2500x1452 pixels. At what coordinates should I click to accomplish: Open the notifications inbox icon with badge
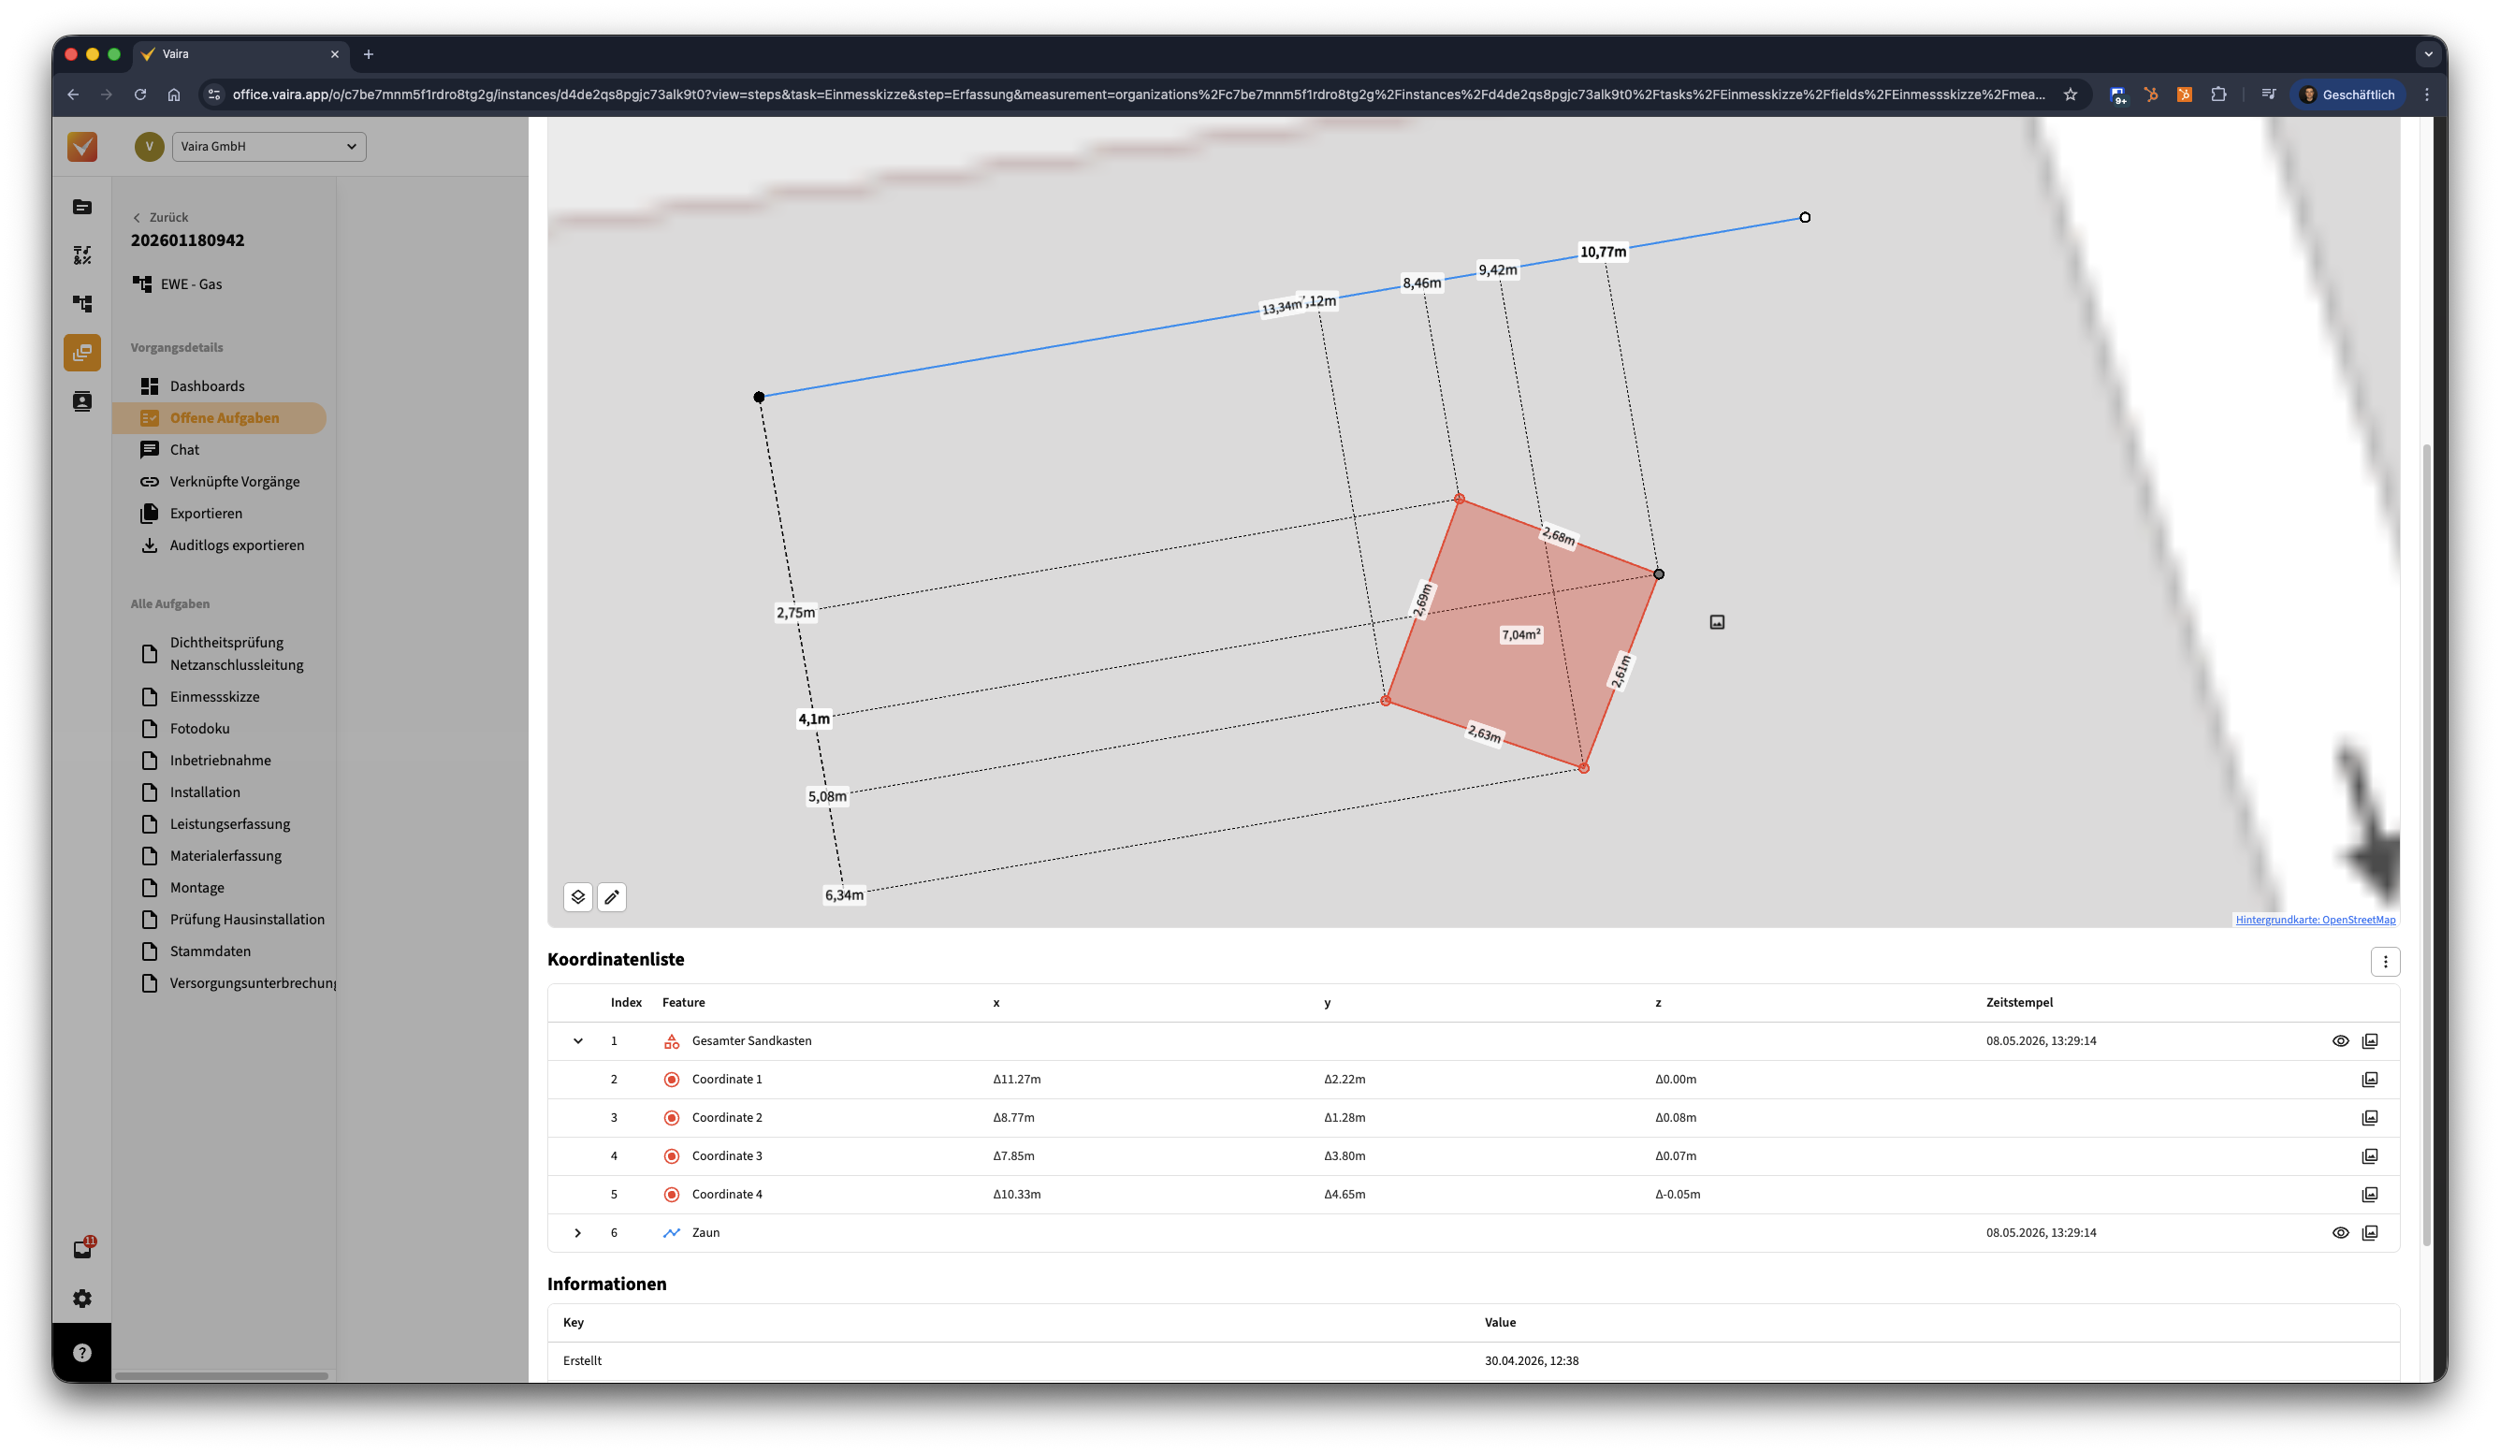pyautogui.click(x=82, y=1249)
